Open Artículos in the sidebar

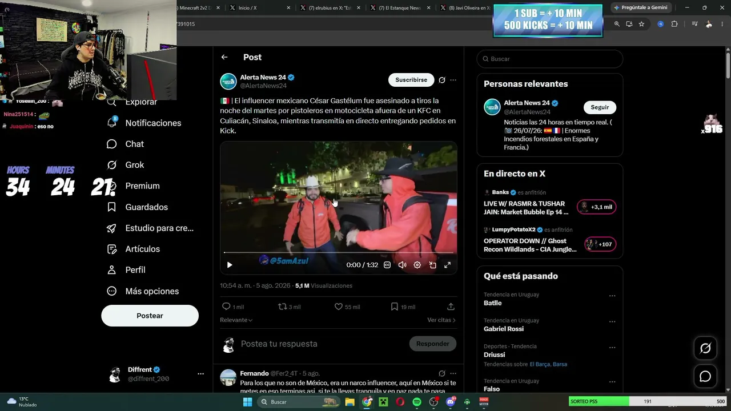tap(134, 249)
